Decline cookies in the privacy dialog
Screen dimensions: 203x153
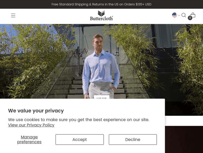click(x=133, y=139)
